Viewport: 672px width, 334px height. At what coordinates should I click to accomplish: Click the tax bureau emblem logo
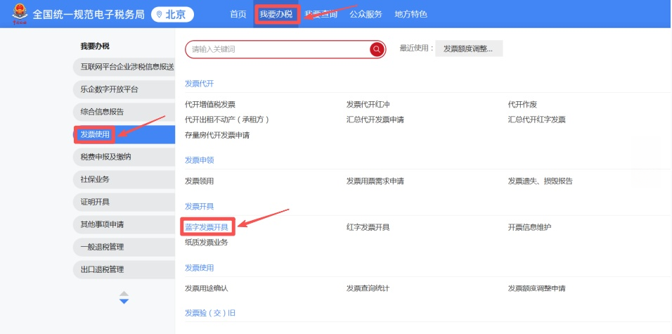tap(20, 13)
